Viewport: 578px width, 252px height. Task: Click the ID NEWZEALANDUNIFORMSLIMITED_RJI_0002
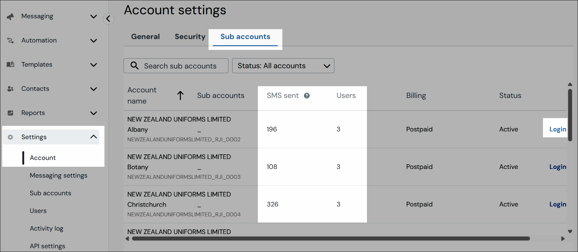184,139
